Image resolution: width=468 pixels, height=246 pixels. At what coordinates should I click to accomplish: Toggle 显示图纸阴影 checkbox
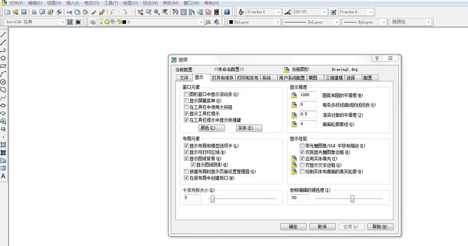193,165
